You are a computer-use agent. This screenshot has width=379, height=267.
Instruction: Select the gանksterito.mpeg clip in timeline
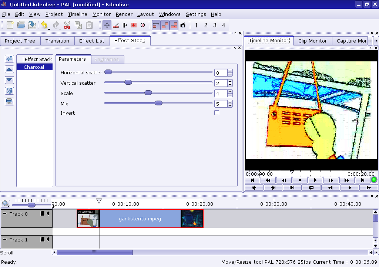[x=140, y=219]
